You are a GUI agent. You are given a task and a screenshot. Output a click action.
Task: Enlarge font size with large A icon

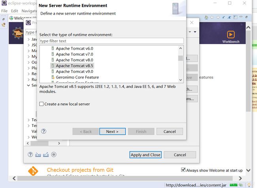(x=229, y=17)
